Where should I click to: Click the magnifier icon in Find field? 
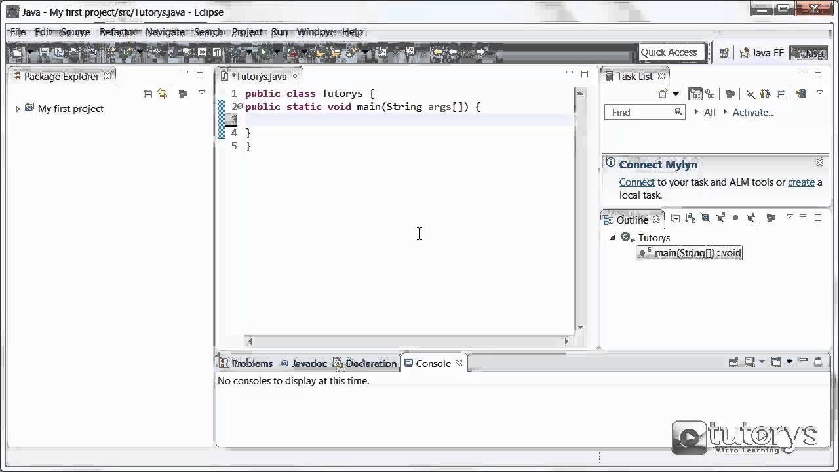[678, 112]
